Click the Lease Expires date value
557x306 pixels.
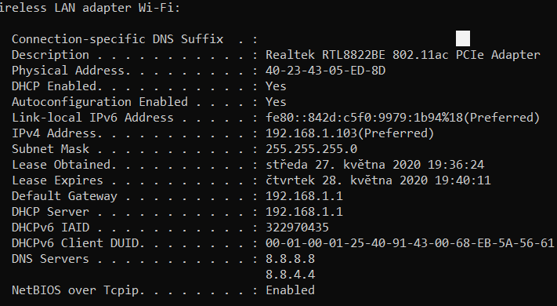(378, 180)
